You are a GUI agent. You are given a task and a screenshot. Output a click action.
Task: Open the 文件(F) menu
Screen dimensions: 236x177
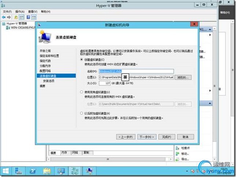[x=7, y=12]
